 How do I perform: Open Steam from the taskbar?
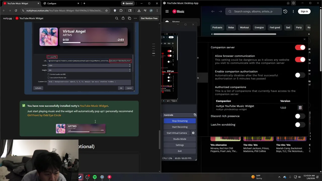[80, 177]
